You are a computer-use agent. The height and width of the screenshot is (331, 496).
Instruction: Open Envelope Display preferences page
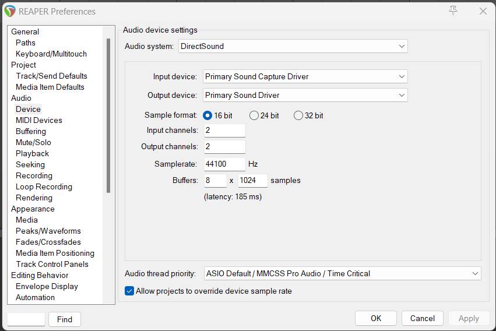[47, 286]
